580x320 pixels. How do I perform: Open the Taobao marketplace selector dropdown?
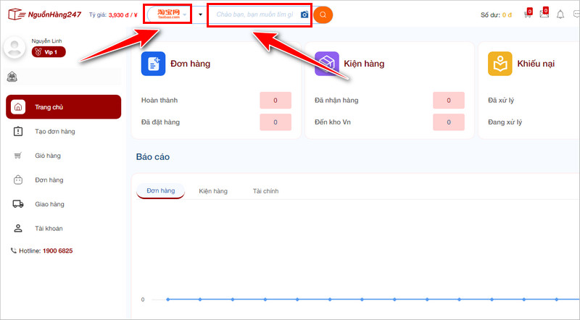(x=167, y=14)
